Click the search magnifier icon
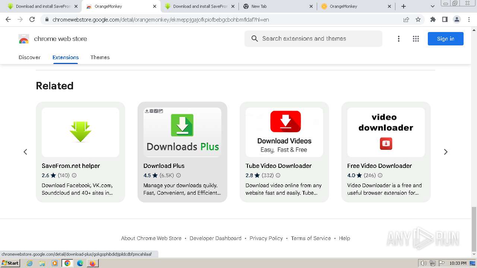This screenshot has height=268, width=477. (x=255, y=39)
